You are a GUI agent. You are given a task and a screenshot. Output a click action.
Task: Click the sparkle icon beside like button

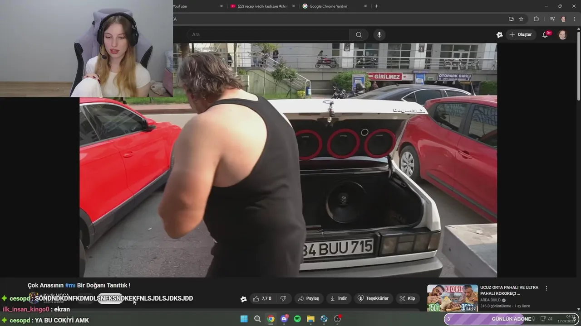pos(243,299)
